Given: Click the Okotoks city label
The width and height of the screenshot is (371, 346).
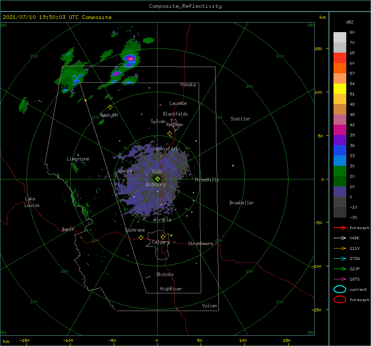Looking at the screenshot, I should (x=165, y=274).
